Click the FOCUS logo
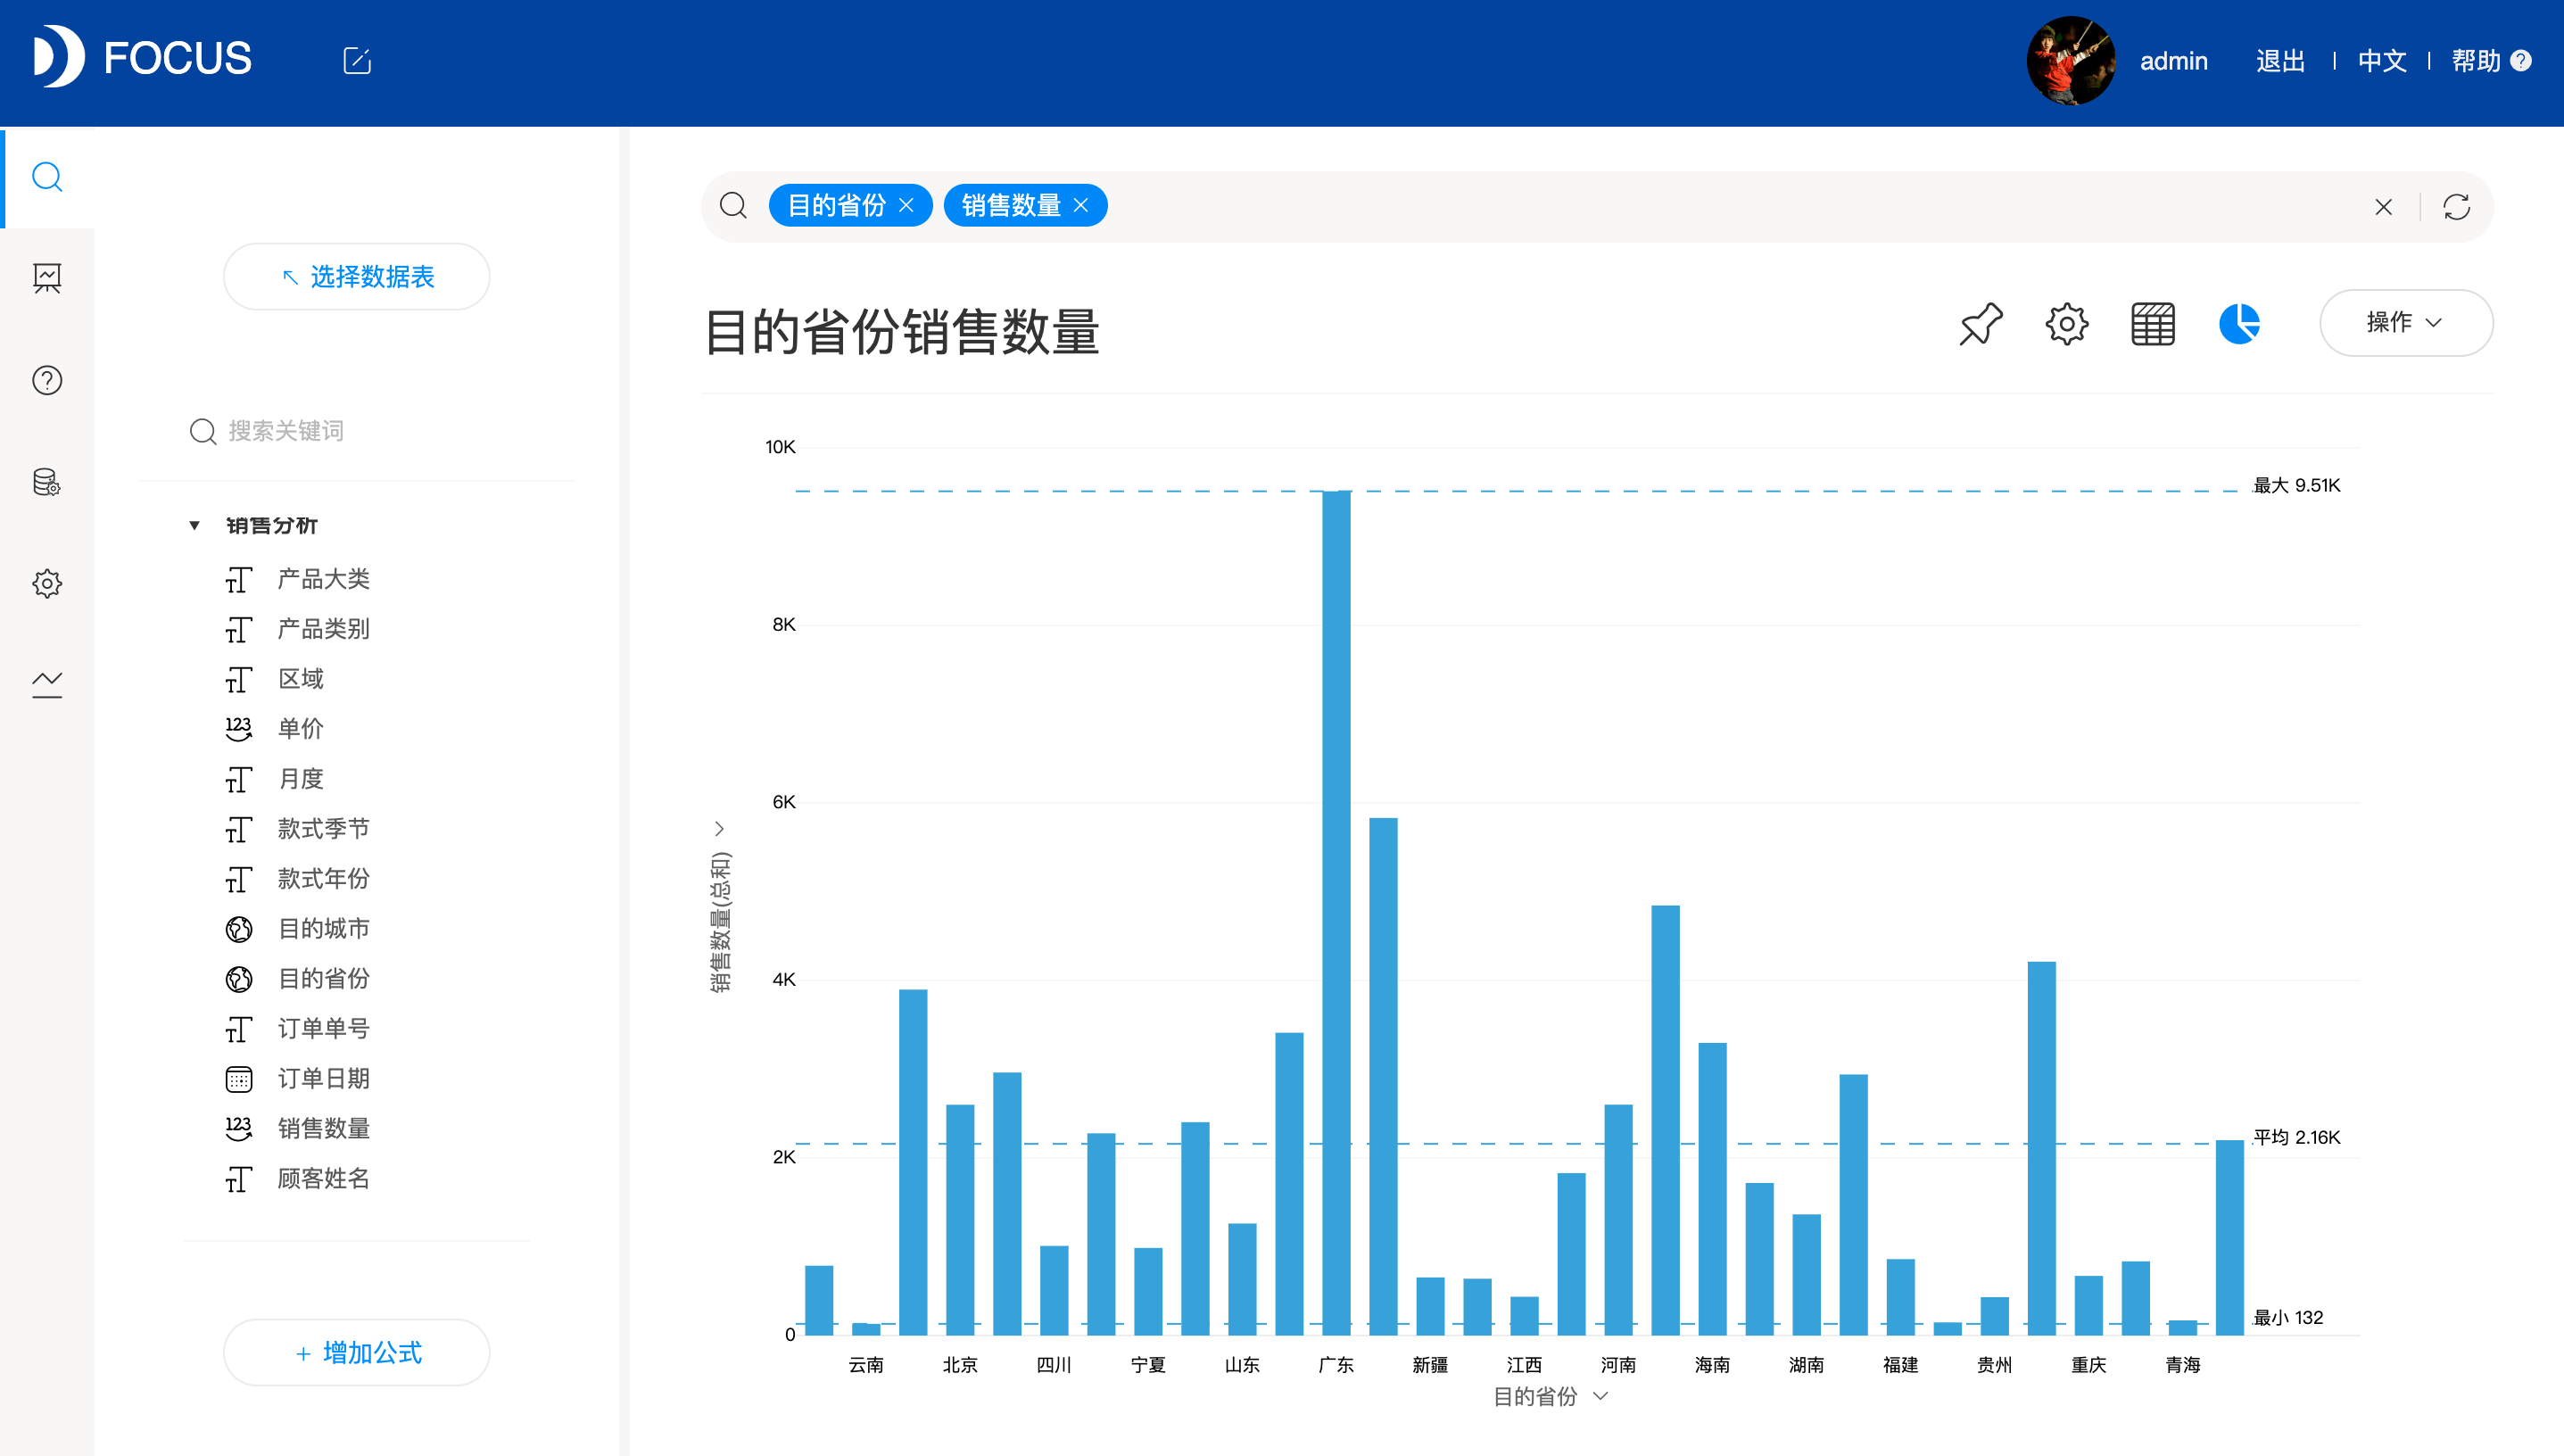 pos(142,57)
